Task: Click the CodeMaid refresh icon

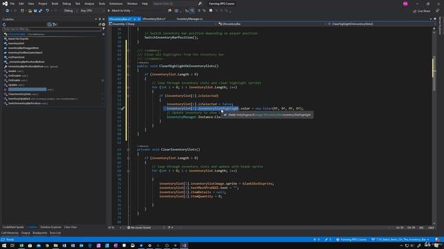Action: (x=4, y=25)
